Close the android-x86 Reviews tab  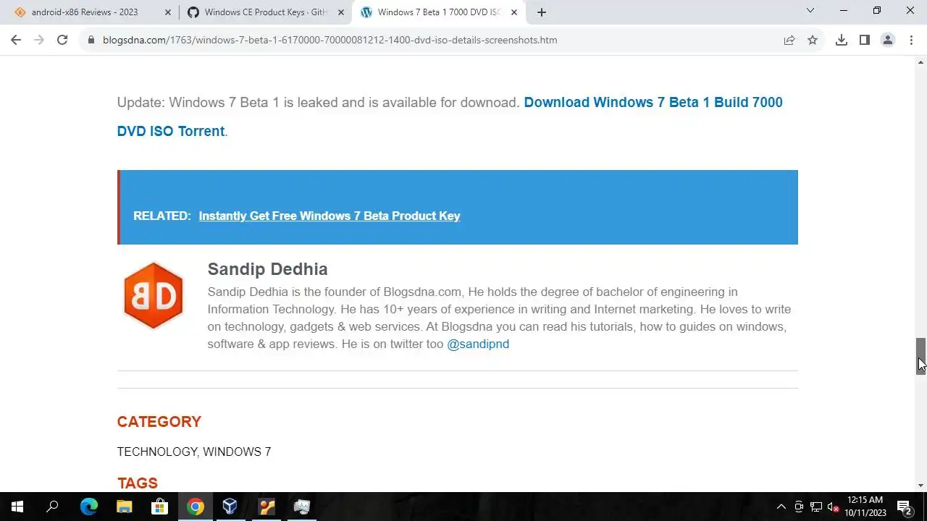tap(168, 12)
